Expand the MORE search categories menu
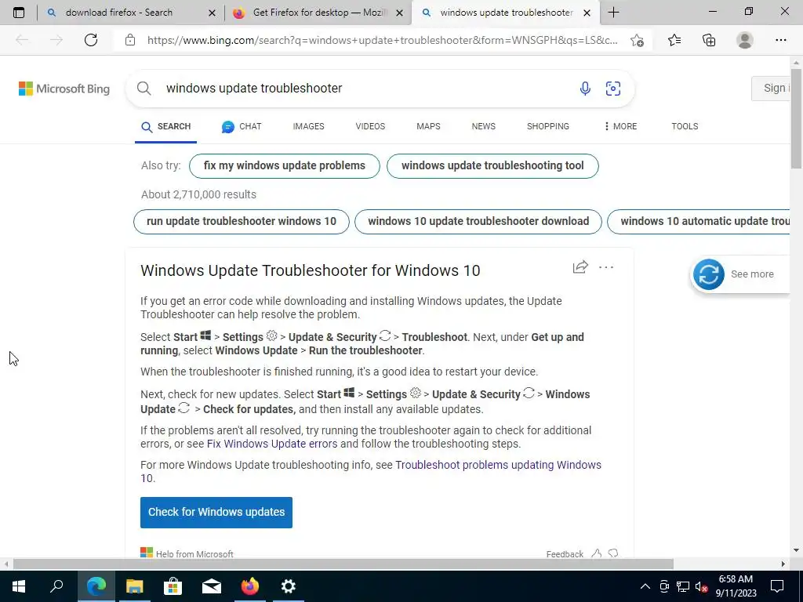The width and height of the screenshot is (803, 602). (620, 126)
